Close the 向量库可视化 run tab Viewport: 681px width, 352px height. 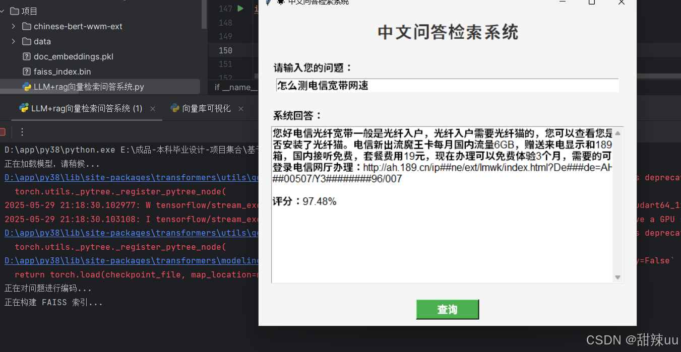pos(241,108)
